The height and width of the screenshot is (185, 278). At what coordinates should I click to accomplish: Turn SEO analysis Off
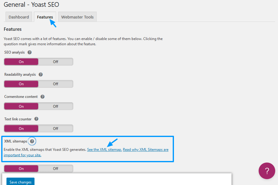click(55, 62)
